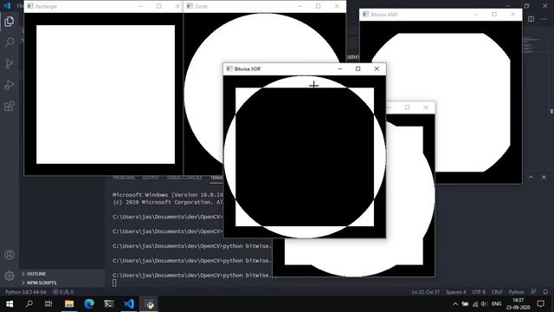Open the Search view in the activity bar
The width and height of the screenshot is (554, 312).
(10, 42)
